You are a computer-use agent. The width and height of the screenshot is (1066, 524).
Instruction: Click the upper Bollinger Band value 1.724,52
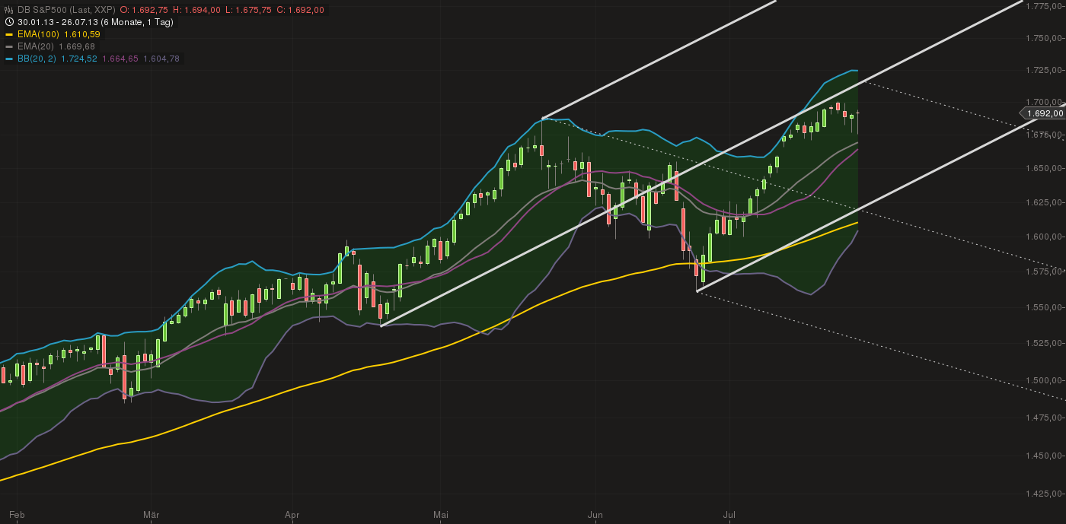pos(78,58)
